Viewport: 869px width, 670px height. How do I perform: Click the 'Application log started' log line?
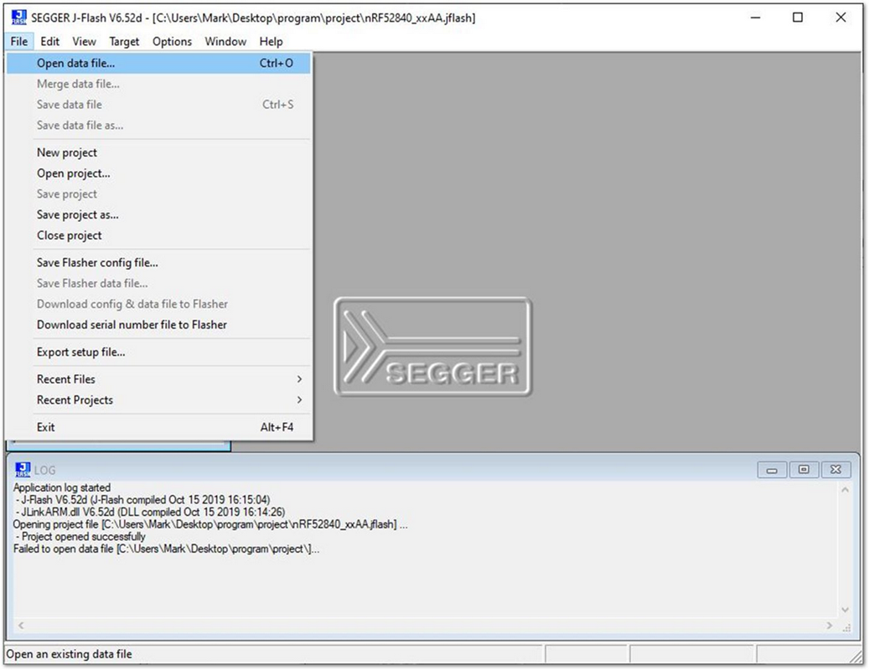(x=62, y=487)
